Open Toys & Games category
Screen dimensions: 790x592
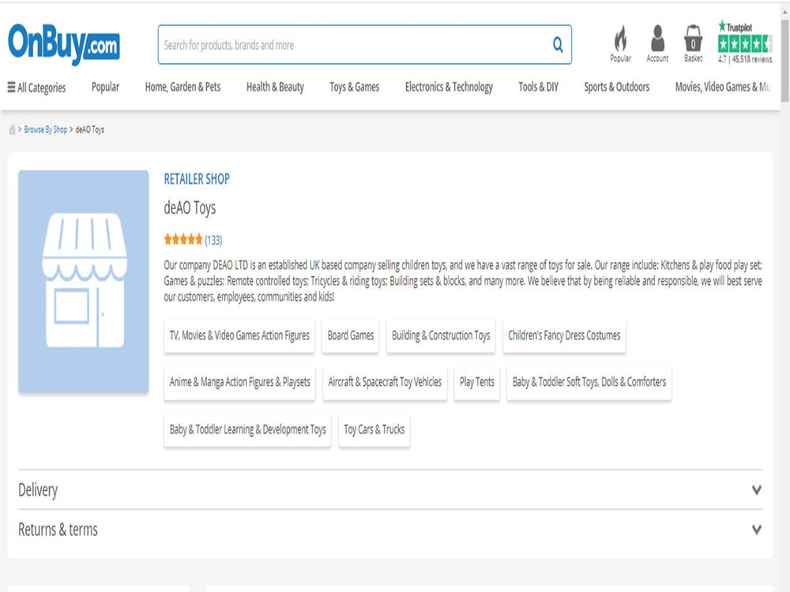[355, 87]
